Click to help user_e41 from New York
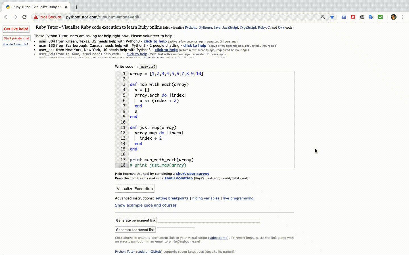The width and height of the screenshot is (409, 255). click(166, 50)
